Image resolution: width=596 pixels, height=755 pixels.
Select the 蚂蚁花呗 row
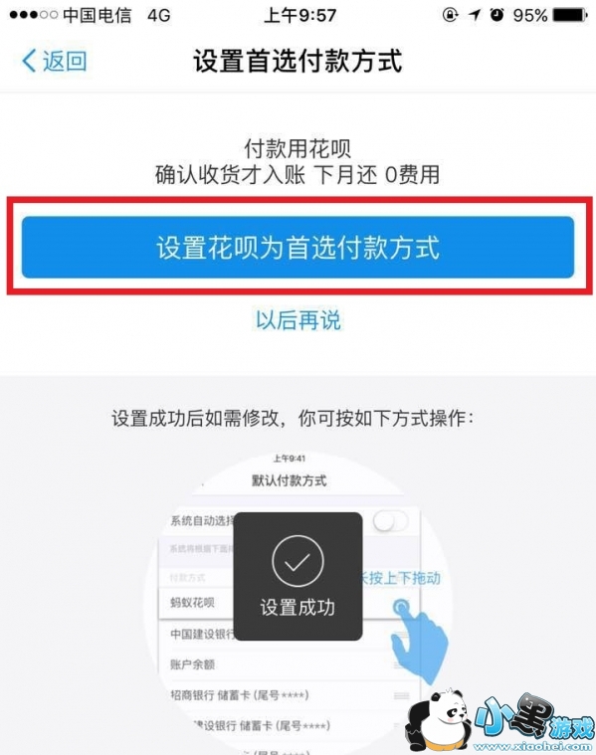290,603
